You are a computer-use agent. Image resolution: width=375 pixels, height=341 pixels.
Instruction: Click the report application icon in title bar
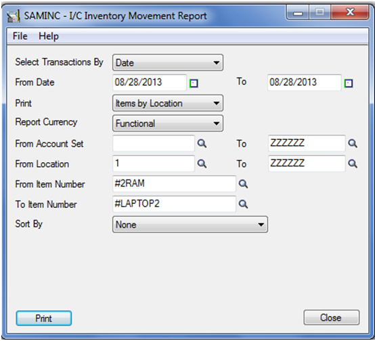[14, 16]
